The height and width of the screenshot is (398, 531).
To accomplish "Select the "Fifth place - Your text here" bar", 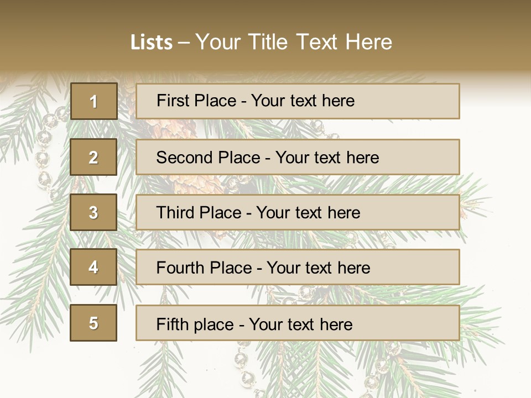I will [298, 323].
